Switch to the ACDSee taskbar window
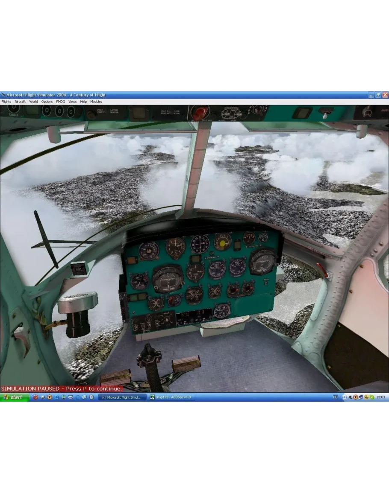Image resolution: width=389 pixels, height=493 pixels. [x=170, y=397]
